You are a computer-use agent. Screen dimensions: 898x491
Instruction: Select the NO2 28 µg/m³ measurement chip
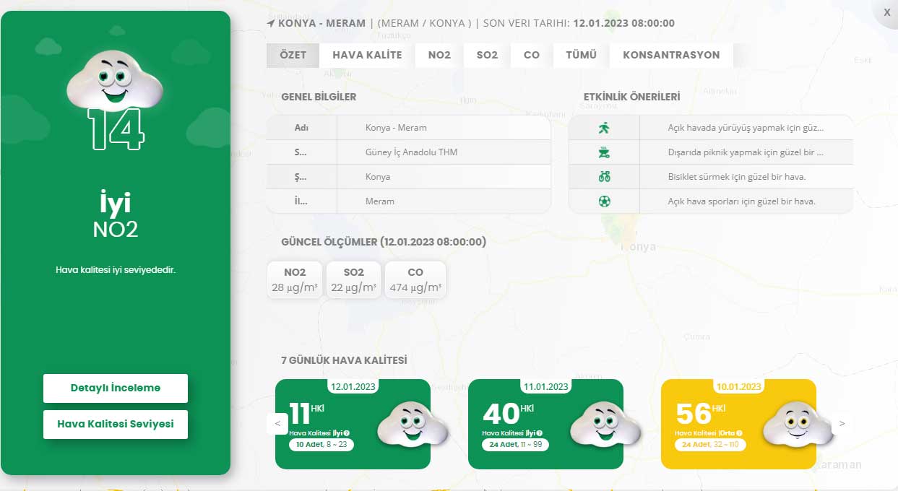pos(295,279)
